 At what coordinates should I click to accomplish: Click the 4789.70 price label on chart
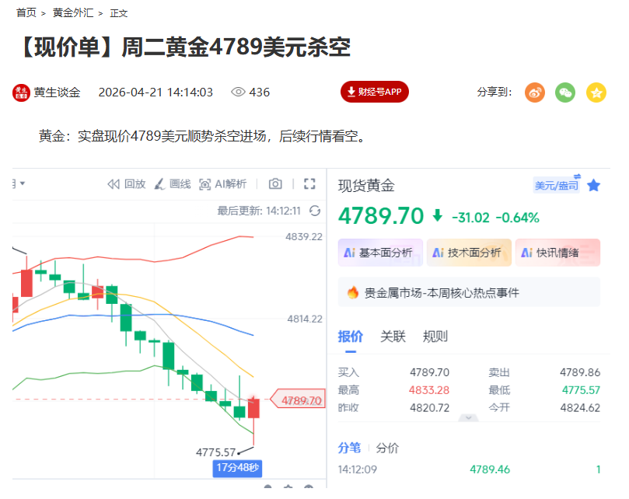point(299,400)
